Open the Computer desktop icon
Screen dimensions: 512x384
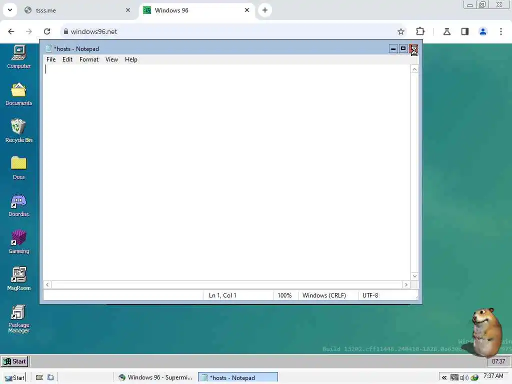18,57
